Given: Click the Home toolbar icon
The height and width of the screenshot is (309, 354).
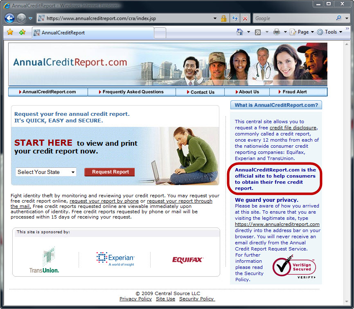Looking at the screenshot, I should pyautogui.click(x=240, y=32).
